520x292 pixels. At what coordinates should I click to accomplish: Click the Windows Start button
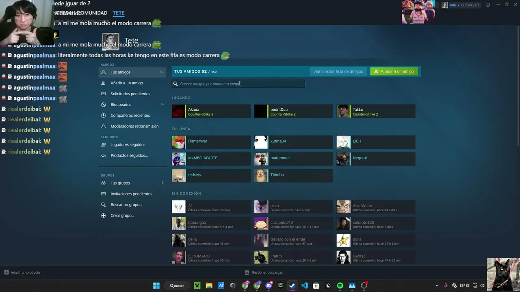[x=156, y=286]
